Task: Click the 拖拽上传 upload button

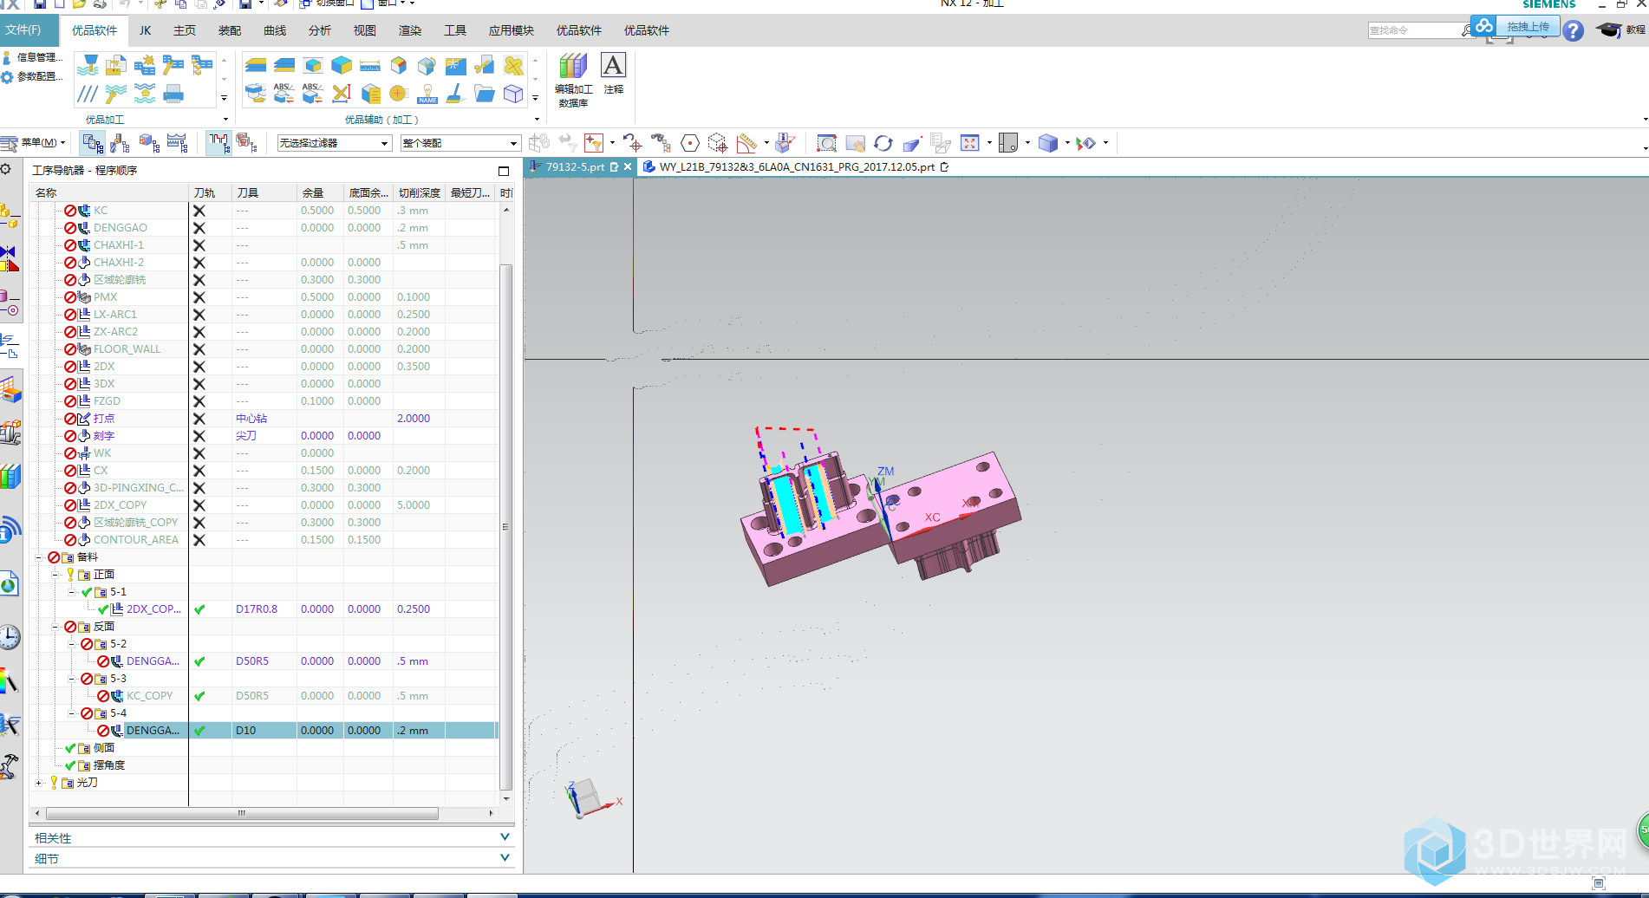Action: (x=1515, y=27)
